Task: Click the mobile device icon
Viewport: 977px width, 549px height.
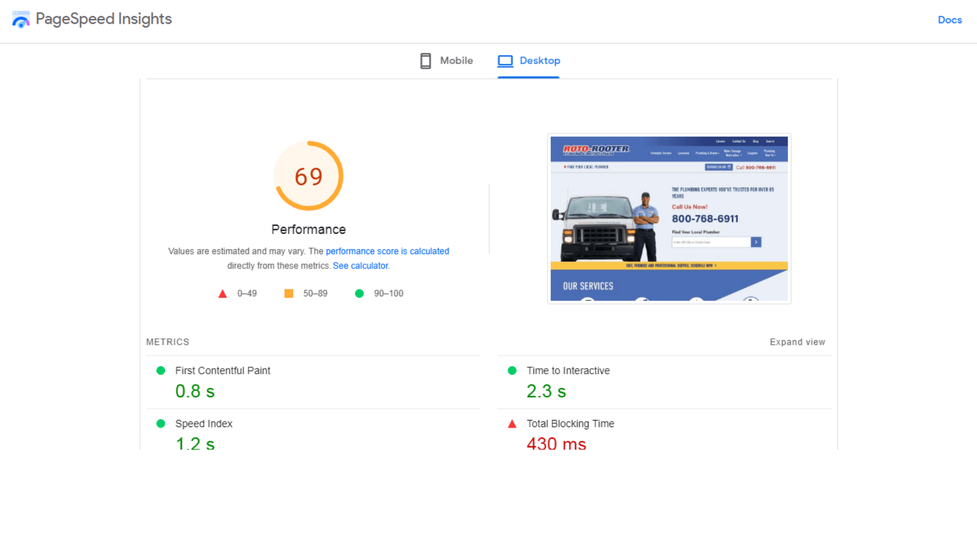Action: tap(425, 60)
